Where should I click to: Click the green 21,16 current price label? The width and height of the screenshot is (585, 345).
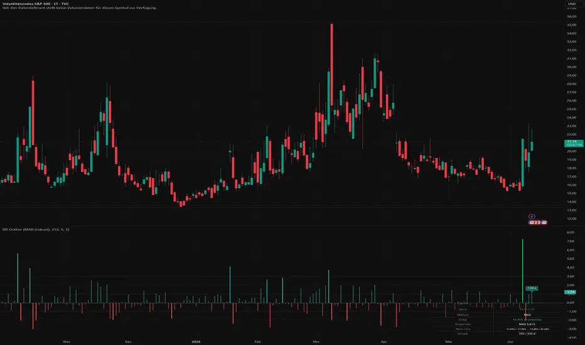574,143
